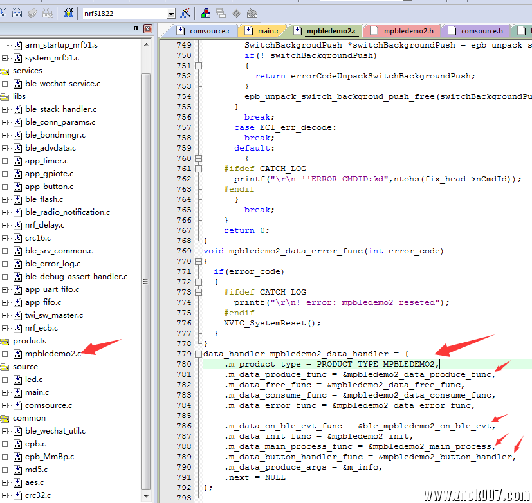The width and height of the screenshot is (532, 503).
Task: Click PRODUCT_TYPE_MPBLEDEMO2 on line 780
Action: (376, 364)
